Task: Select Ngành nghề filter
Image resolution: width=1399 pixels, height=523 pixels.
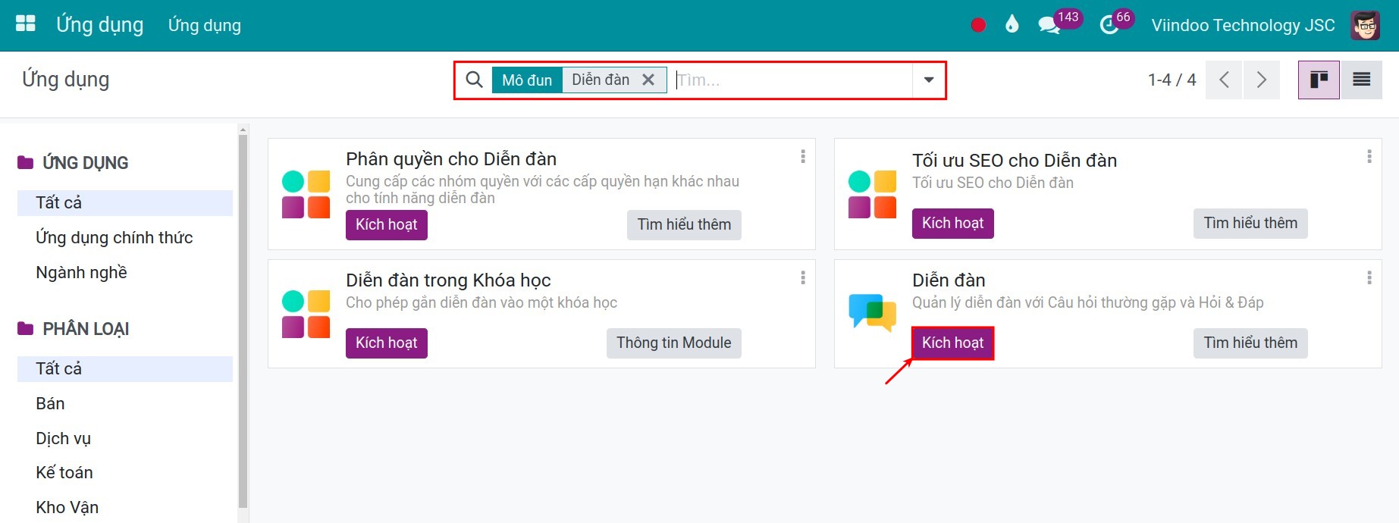Action: [x=125, y=273]
